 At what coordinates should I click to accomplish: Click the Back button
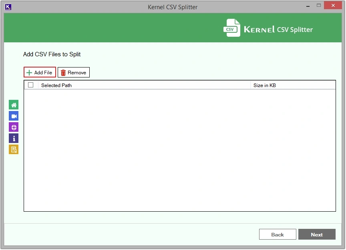click(x=278, y=234)
